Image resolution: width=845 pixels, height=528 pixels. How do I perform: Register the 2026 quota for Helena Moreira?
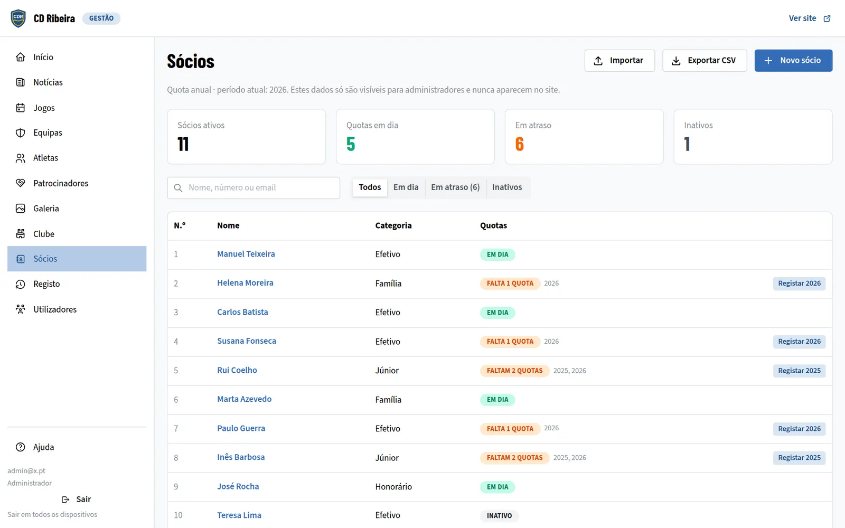799,284
